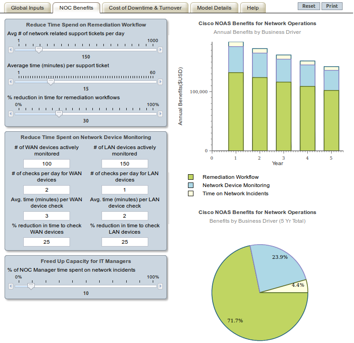Click the 'Time on Network Incidents' legend label
This screenshot has height=343, width=354.
coord(235,193)
